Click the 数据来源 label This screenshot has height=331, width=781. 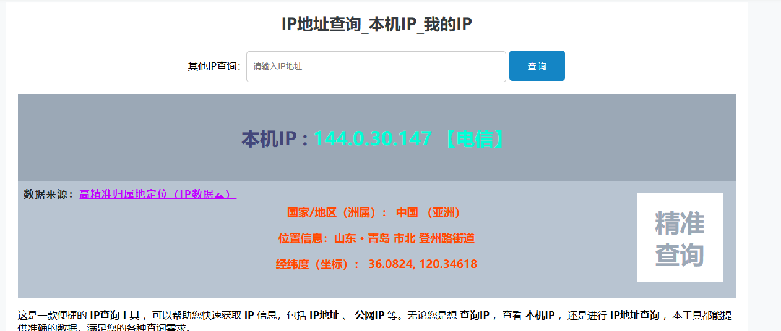click(x=48, y=194)
